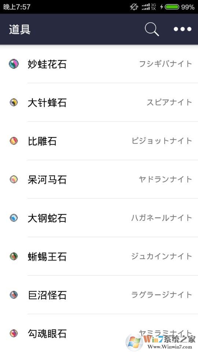
Task: Open the フシギバナイト Japanese name label
Action: pos(166,64)
